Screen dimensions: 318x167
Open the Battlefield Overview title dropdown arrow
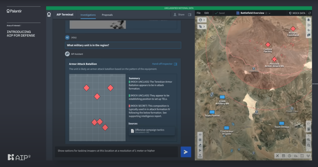coord(270,13)
